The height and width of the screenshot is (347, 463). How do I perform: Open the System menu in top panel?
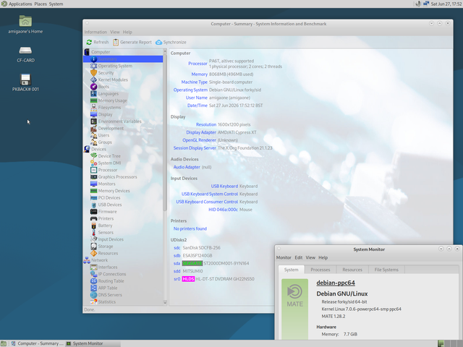click(x=56, y=4)
